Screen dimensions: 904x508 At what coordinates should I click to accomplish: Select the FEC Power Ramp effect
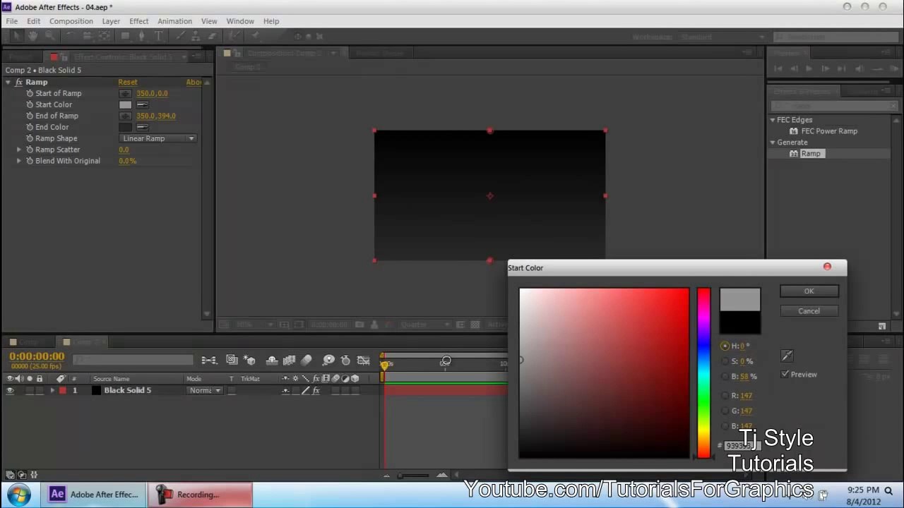point(828,131)
